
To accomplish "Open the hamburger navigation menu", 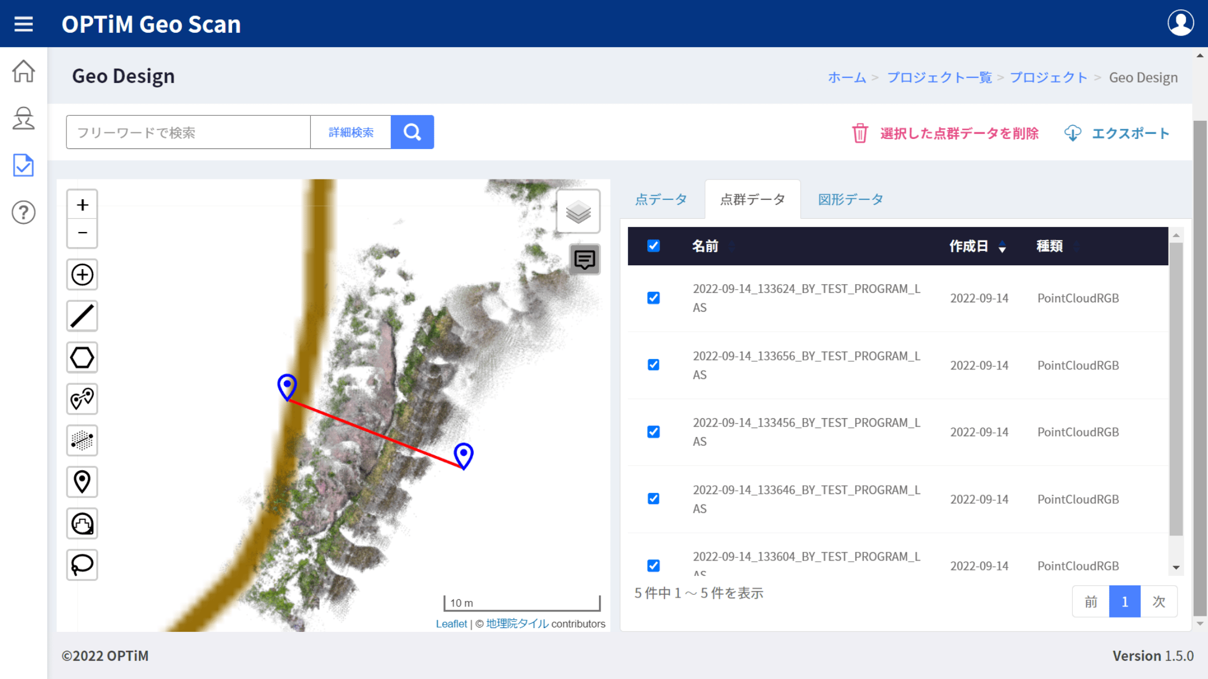I will click(23, 23).
